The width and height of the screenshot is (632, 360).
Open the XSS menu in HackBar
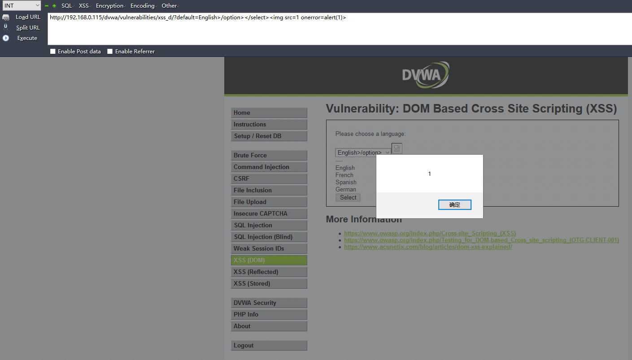pos(84,6)
